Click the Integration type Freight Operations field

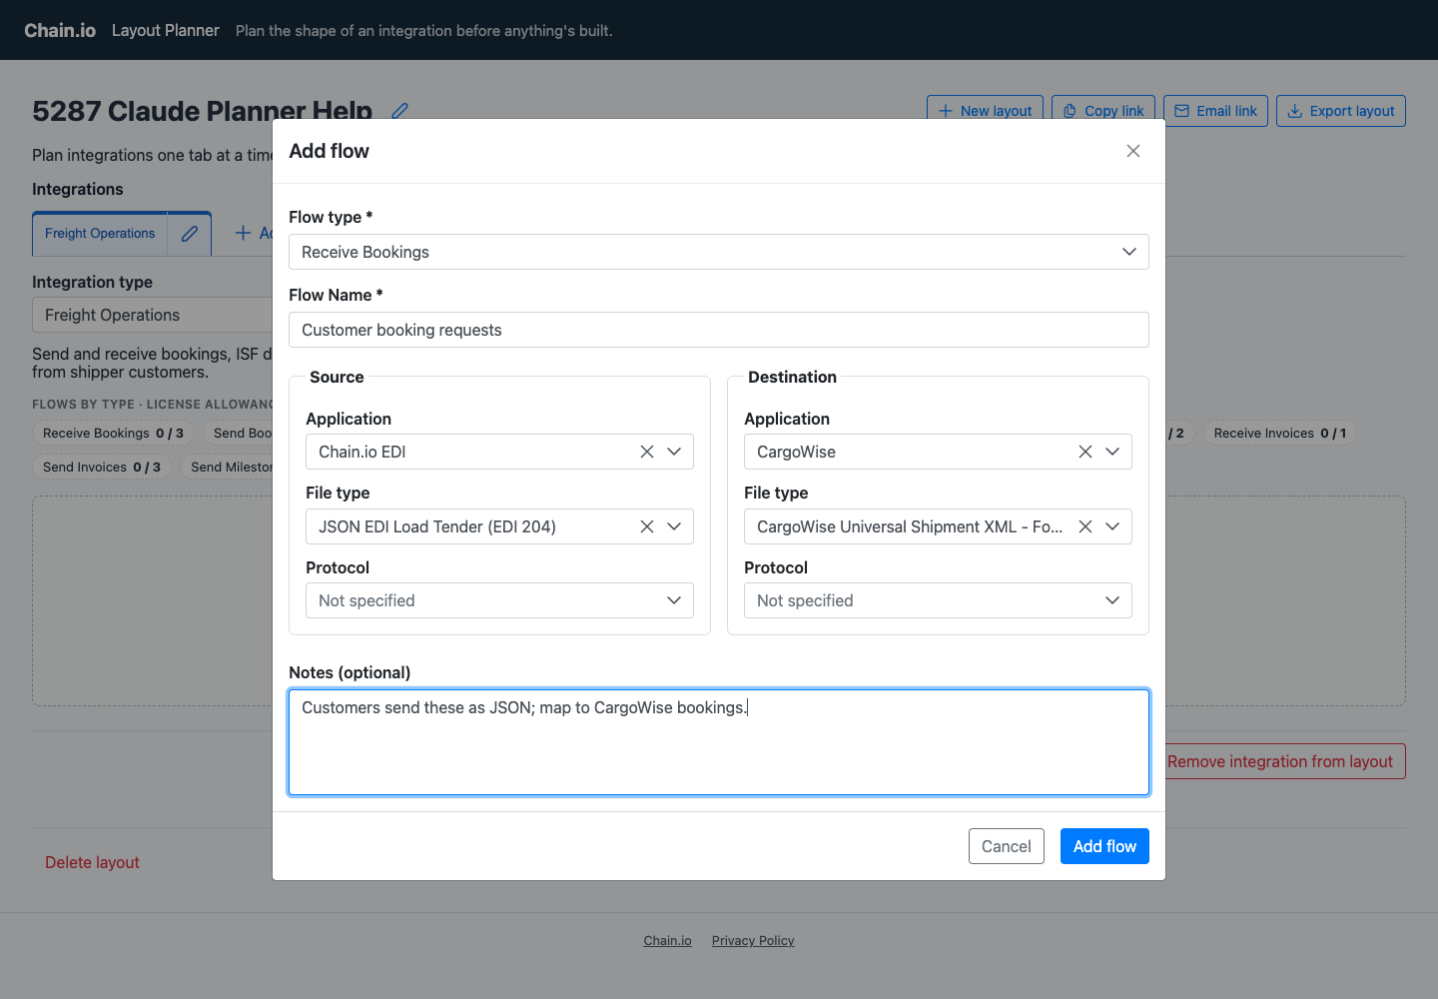[x=153, y=315]
